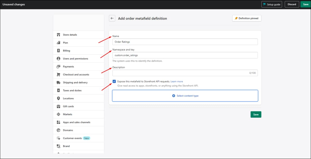Screen dimensions: 311x159
Task: Click the Gift cards present icon
Action: 58,107
